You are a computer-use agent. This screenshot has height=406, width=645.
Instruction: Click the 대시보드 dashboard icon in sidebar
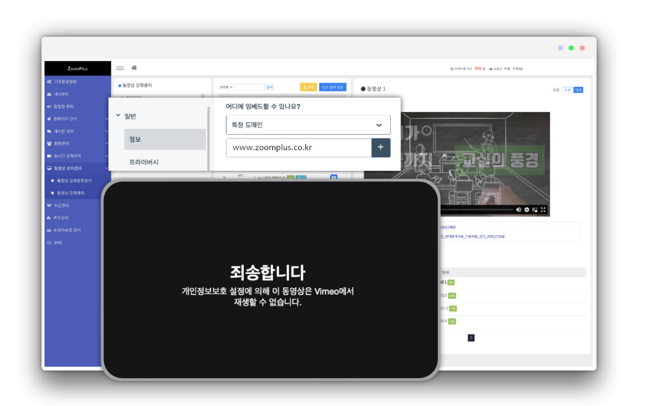coord(49,94)
